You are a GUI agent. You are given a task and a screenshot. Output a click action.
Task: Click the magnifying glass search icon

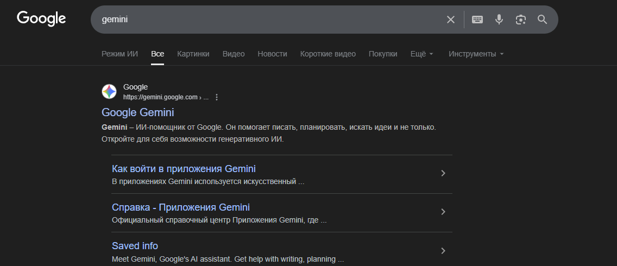(542, 20)
